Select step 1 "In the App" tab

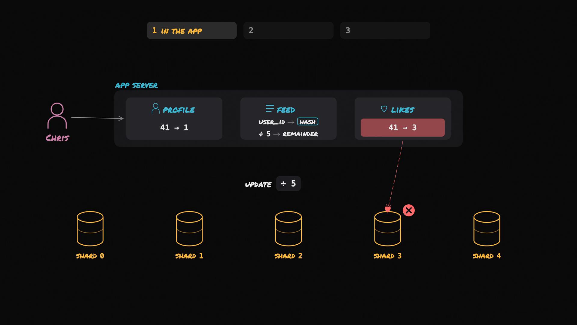(191, 30)
